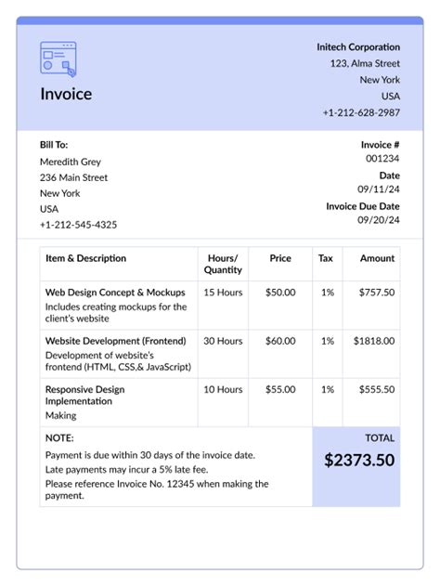Screen dimensions: 440x586
Task: Click the 'Hours/ Quantity' column header
Action: [x=223, y=264]
